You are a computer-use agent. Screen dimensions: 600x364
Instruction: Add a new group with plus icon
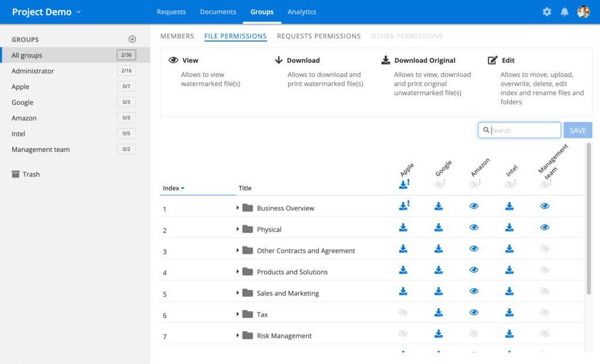132,39
